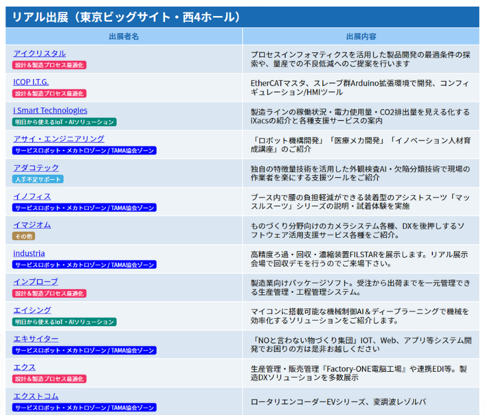Click the 製造業向けパッケージソフト description text
Viewport: 488px width, 415px height.
361,288
